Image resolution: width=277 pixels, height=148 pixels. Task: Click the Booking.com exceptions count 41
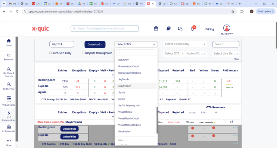tap(78, 81)
